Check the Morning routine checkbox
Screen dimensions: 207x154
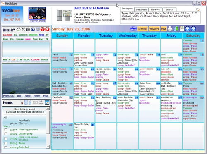5,130
